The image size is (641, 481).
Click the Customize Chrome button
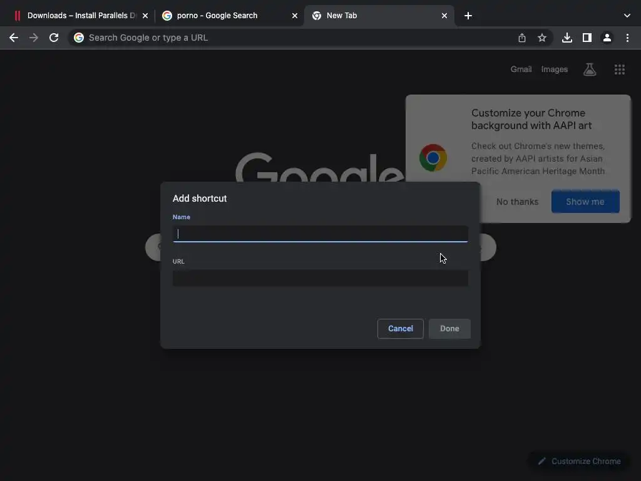[580, 461]
